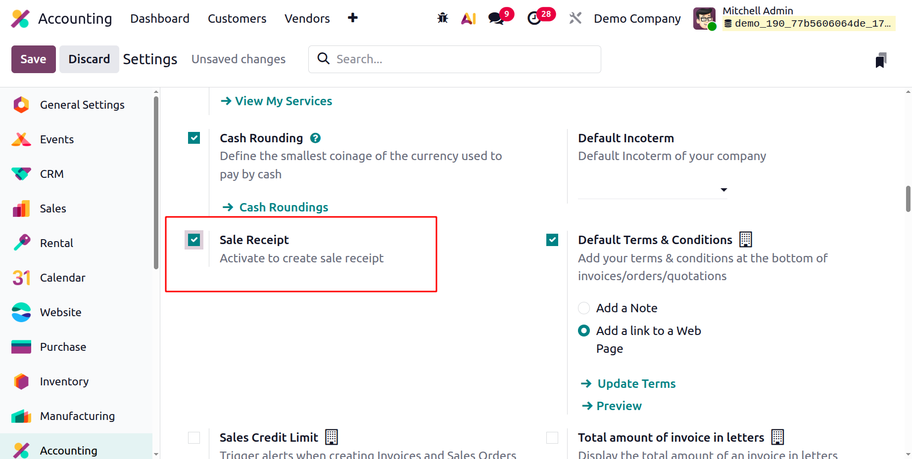Viewport: 912px width, 459px height.
Task: Select the Add a Note radio option
Action: click(584, 308)
